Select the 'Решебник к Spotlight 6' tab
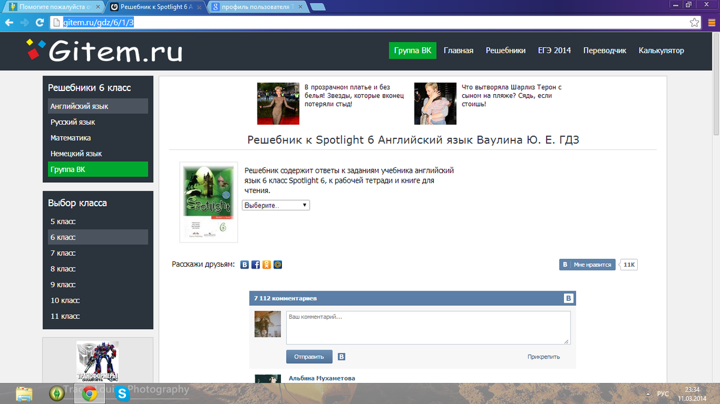Image resolution: width=720 pixels, height=404 pixels. point(155,7)
